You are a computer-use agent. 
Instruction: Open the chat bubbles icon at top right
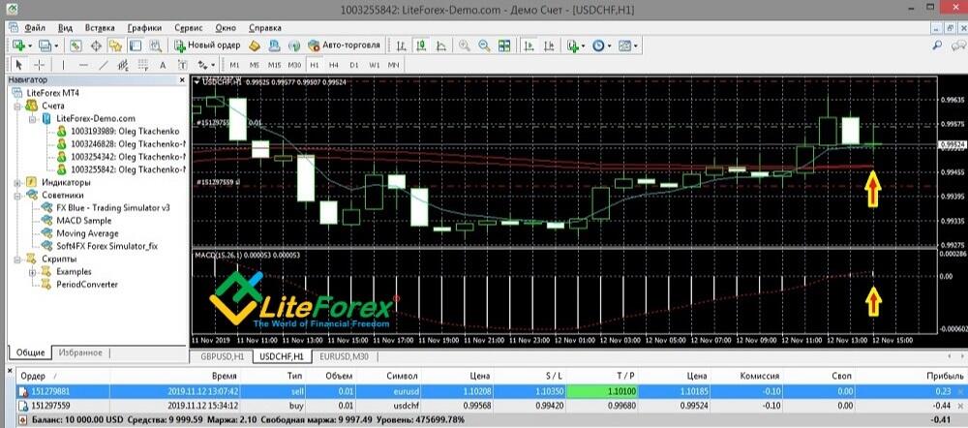click(x=957, y=46)
